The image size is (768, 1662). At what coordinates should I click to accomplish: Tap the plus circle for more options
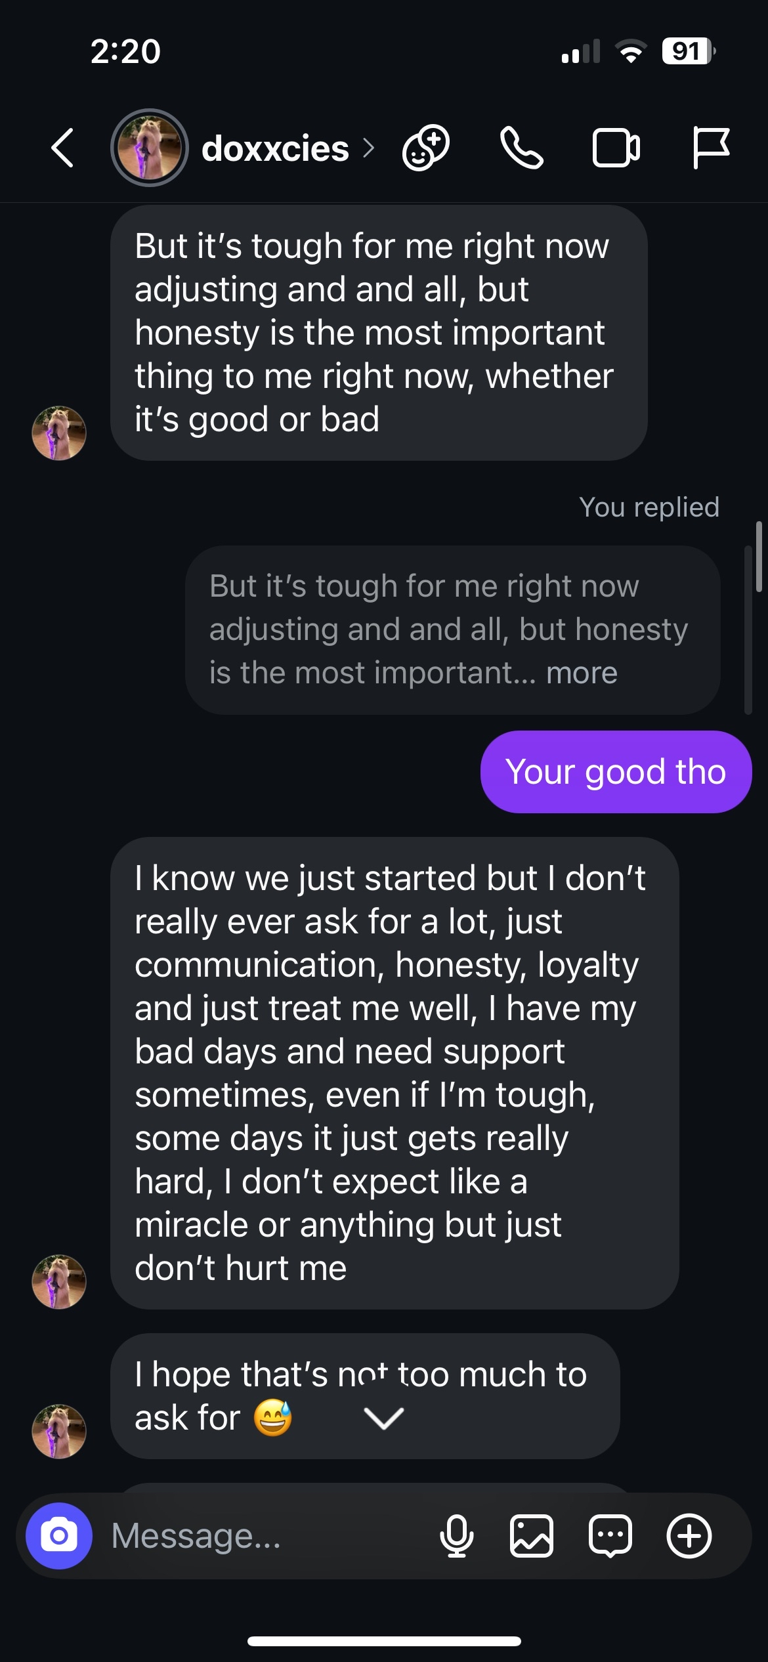pyautogui.click(x=689, y=1536)
